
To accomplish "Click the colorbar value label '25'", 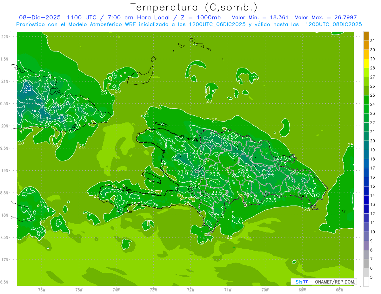I will 373,95.
